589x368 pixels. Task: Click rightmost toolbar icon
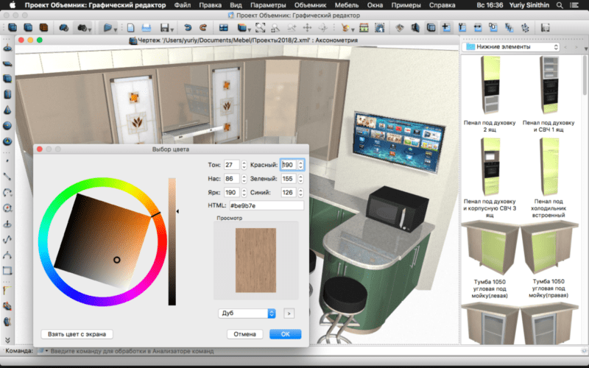point(545,28)
